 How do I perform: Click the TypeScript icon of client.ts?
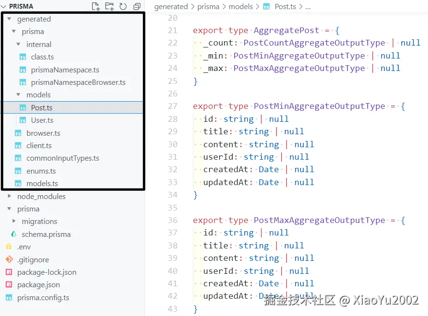point(18,146)
